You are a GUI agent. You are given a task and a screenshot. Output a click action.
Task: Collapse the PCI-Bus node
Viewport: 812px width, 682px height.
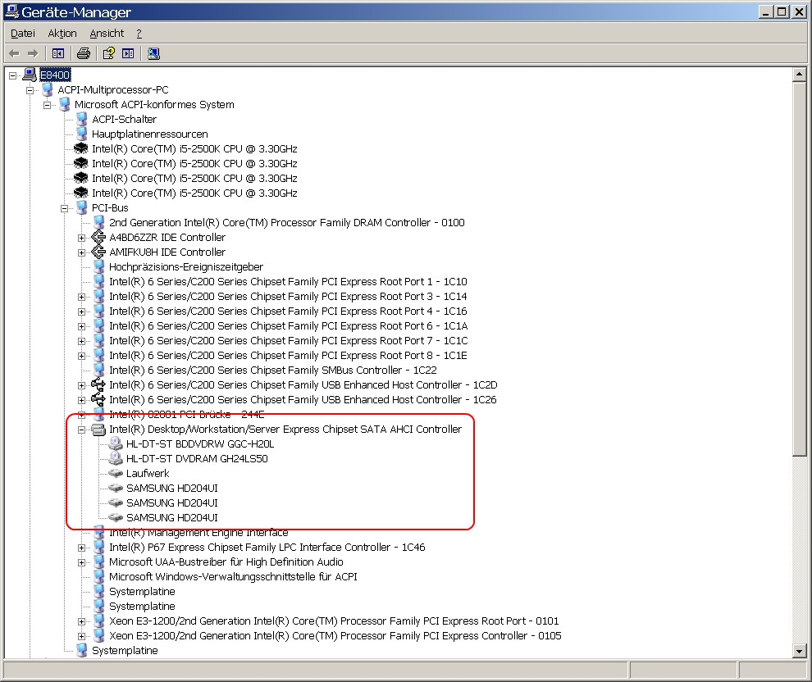64,208
